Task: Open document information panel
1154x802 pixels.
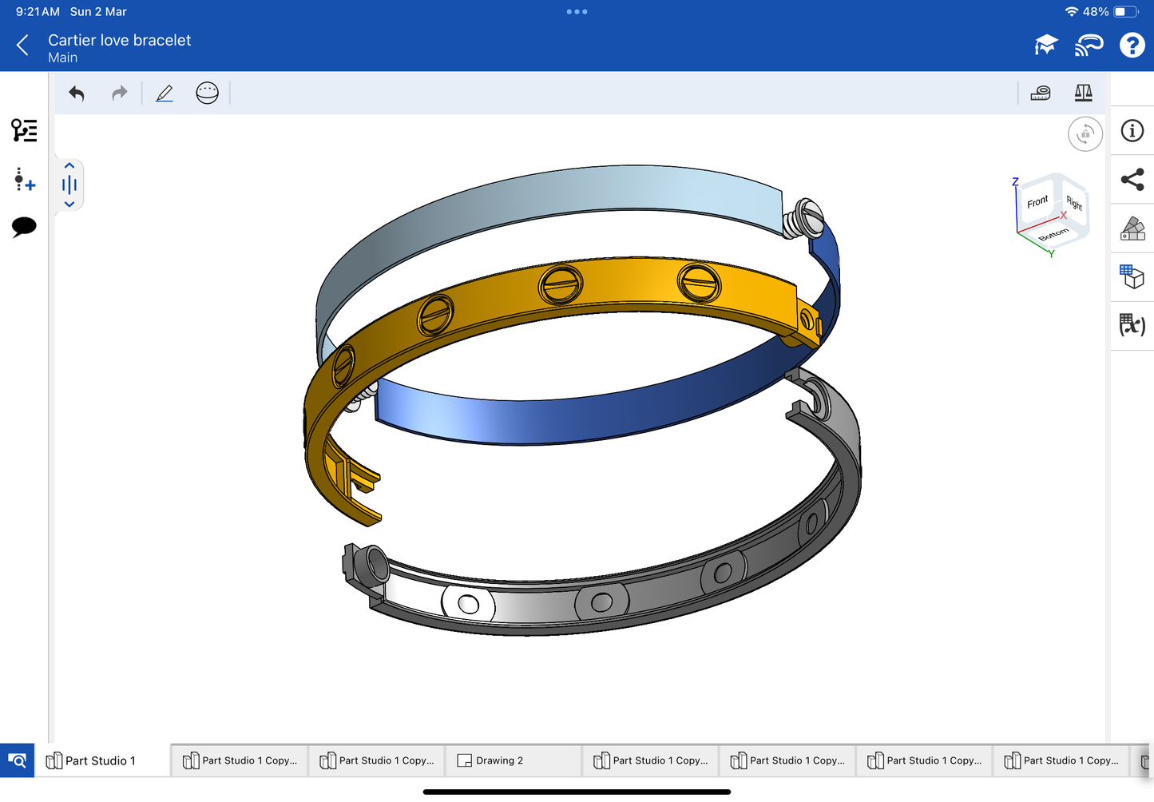Action: pos(1132,131)
